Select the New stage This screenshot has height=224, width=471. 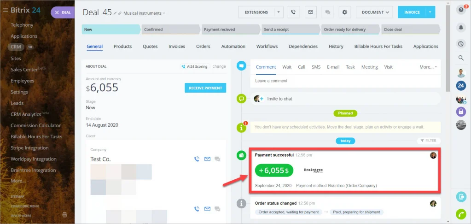tap(111, 29)
